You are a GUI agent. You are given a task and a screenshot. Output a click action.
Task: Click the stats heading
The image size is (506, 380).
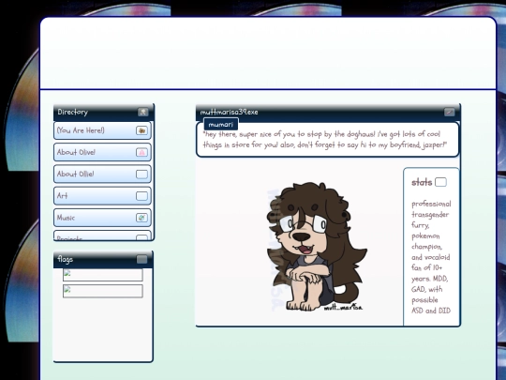(x=422, y=182)
